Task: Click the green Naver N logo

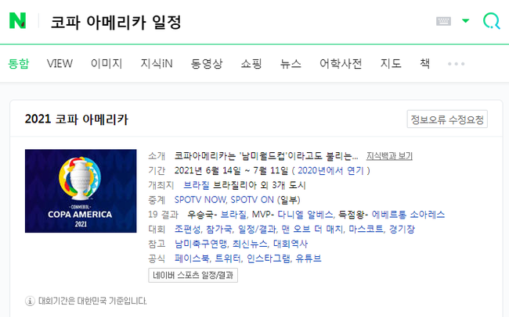Action: tap(17, 21)
